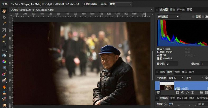The width and height of the screenshot is (208, 108).
Task: Open the 特效 tab
Action: [177, 72]
